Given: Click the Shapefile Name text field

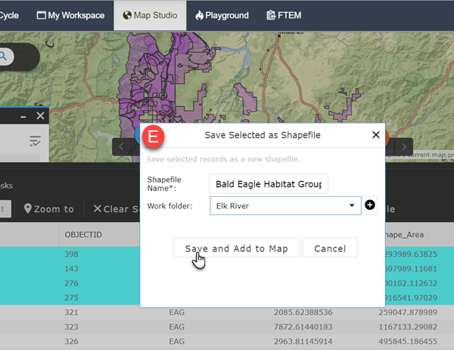Looking at the screenshot, I should [269, 183].
